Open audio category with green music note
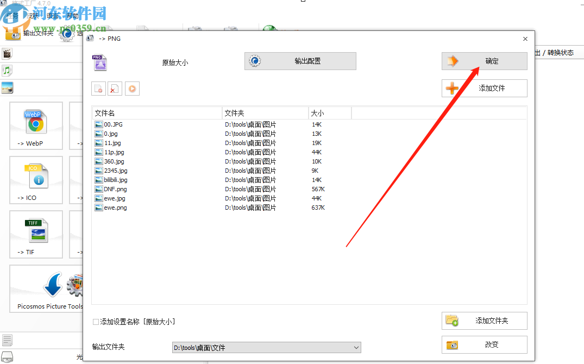The width and height of the screenshot is (584, 364). [x=7, y=71]
